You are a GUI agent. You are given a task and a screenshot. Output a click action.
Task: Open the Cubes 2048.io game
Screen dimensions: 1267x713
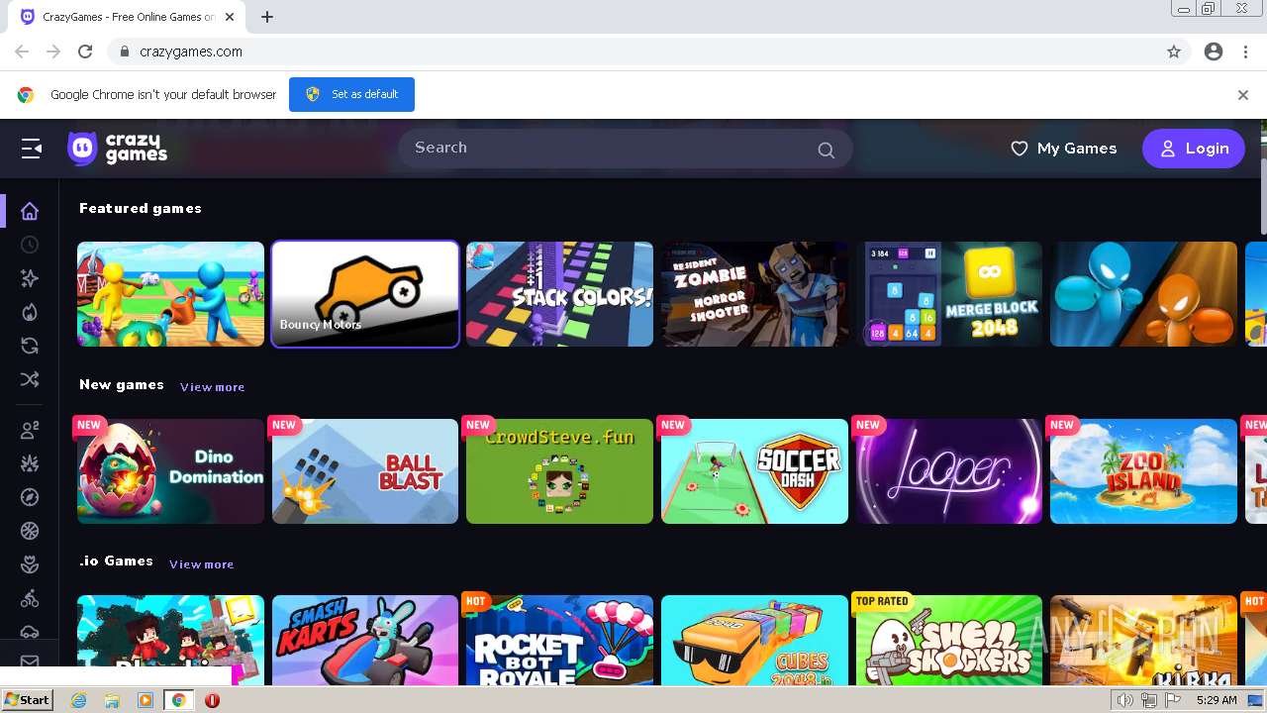[754, 640]
